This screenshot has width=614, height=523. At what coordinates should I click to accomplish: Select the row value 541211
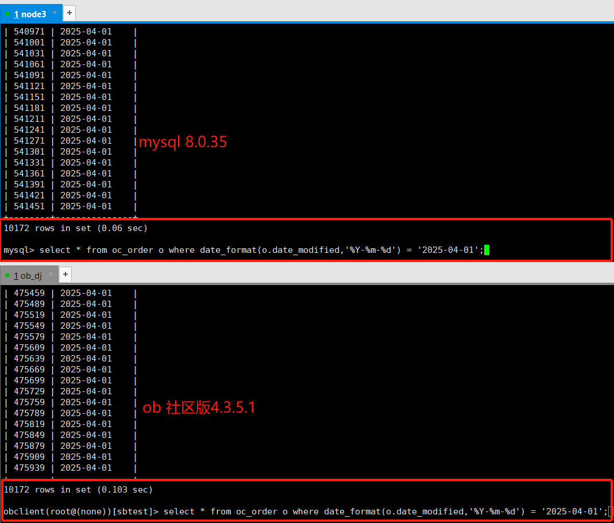click(x=29, y=119)
